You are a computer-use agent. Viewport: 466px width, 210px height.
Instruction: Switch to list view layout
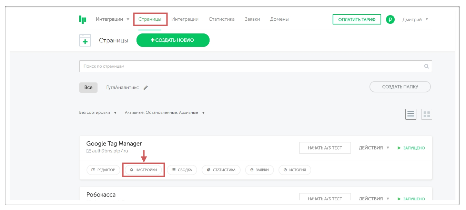411,114
